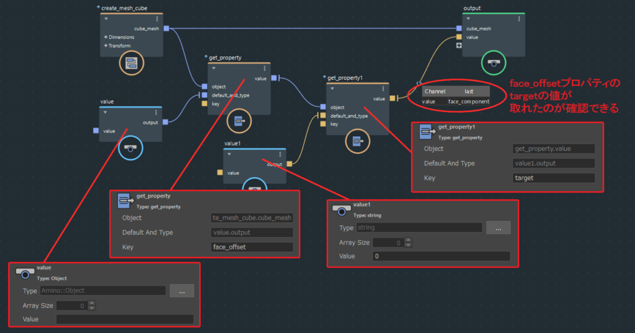Click the Key field containing face_offset

click(x=252, y=247)
